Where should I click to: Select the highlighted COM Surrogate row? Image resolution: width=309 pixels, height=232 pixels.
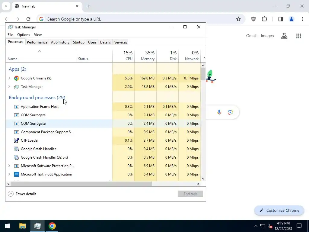(x=103, y=124)
